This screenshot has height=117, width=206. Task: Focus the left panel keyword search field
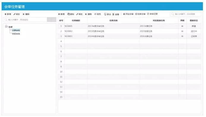[25, 19]
